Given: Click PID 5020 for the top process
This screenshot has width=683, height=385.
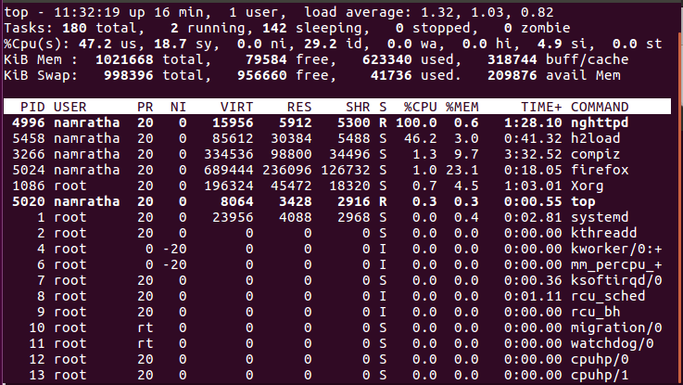Looking at the screenshot, I should 29,201.
